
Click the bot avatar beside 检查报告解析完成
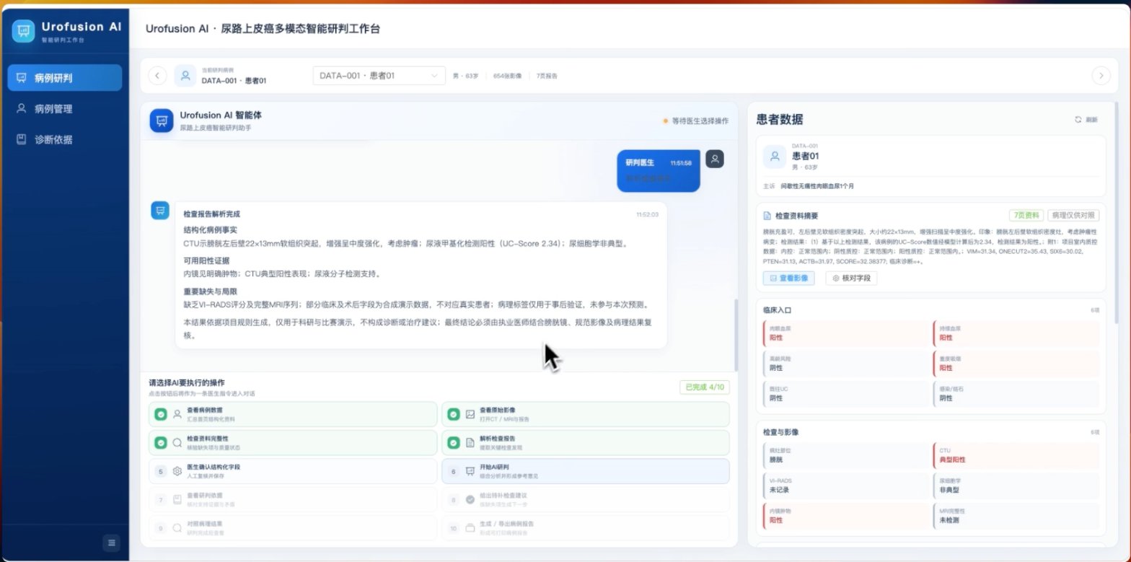tap(159, 210)
